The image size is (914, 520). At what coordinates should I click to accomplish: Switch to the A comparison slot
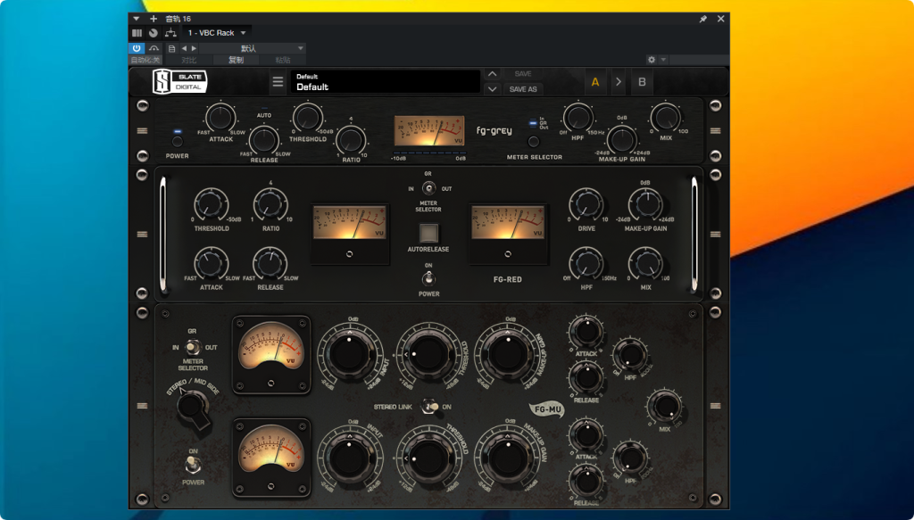(595, 82)
